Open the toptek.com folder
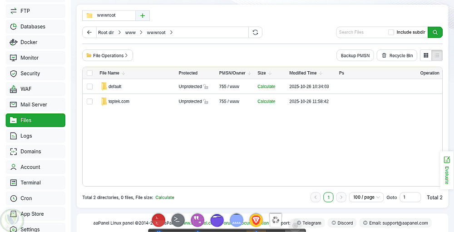Viewport: 454px width, 232px height. coord(118,101)
